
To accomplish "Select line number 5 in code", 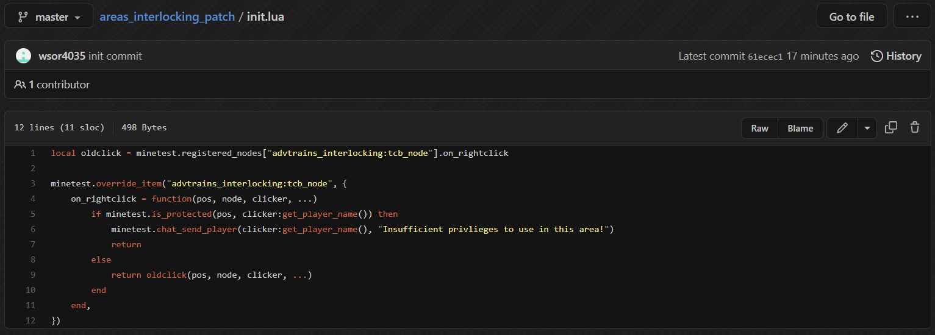I will (32, 214).
